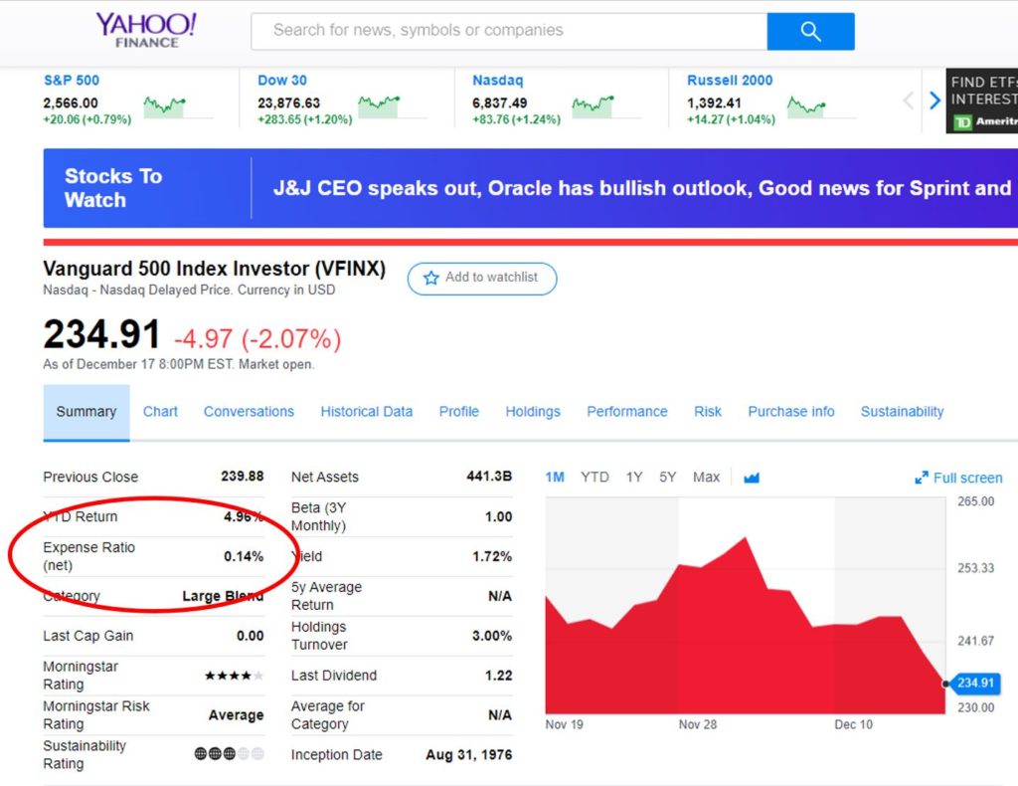Screen dimensions: 1018x786
Task: Go to the Sustainability tab
Action: [903, 412]
